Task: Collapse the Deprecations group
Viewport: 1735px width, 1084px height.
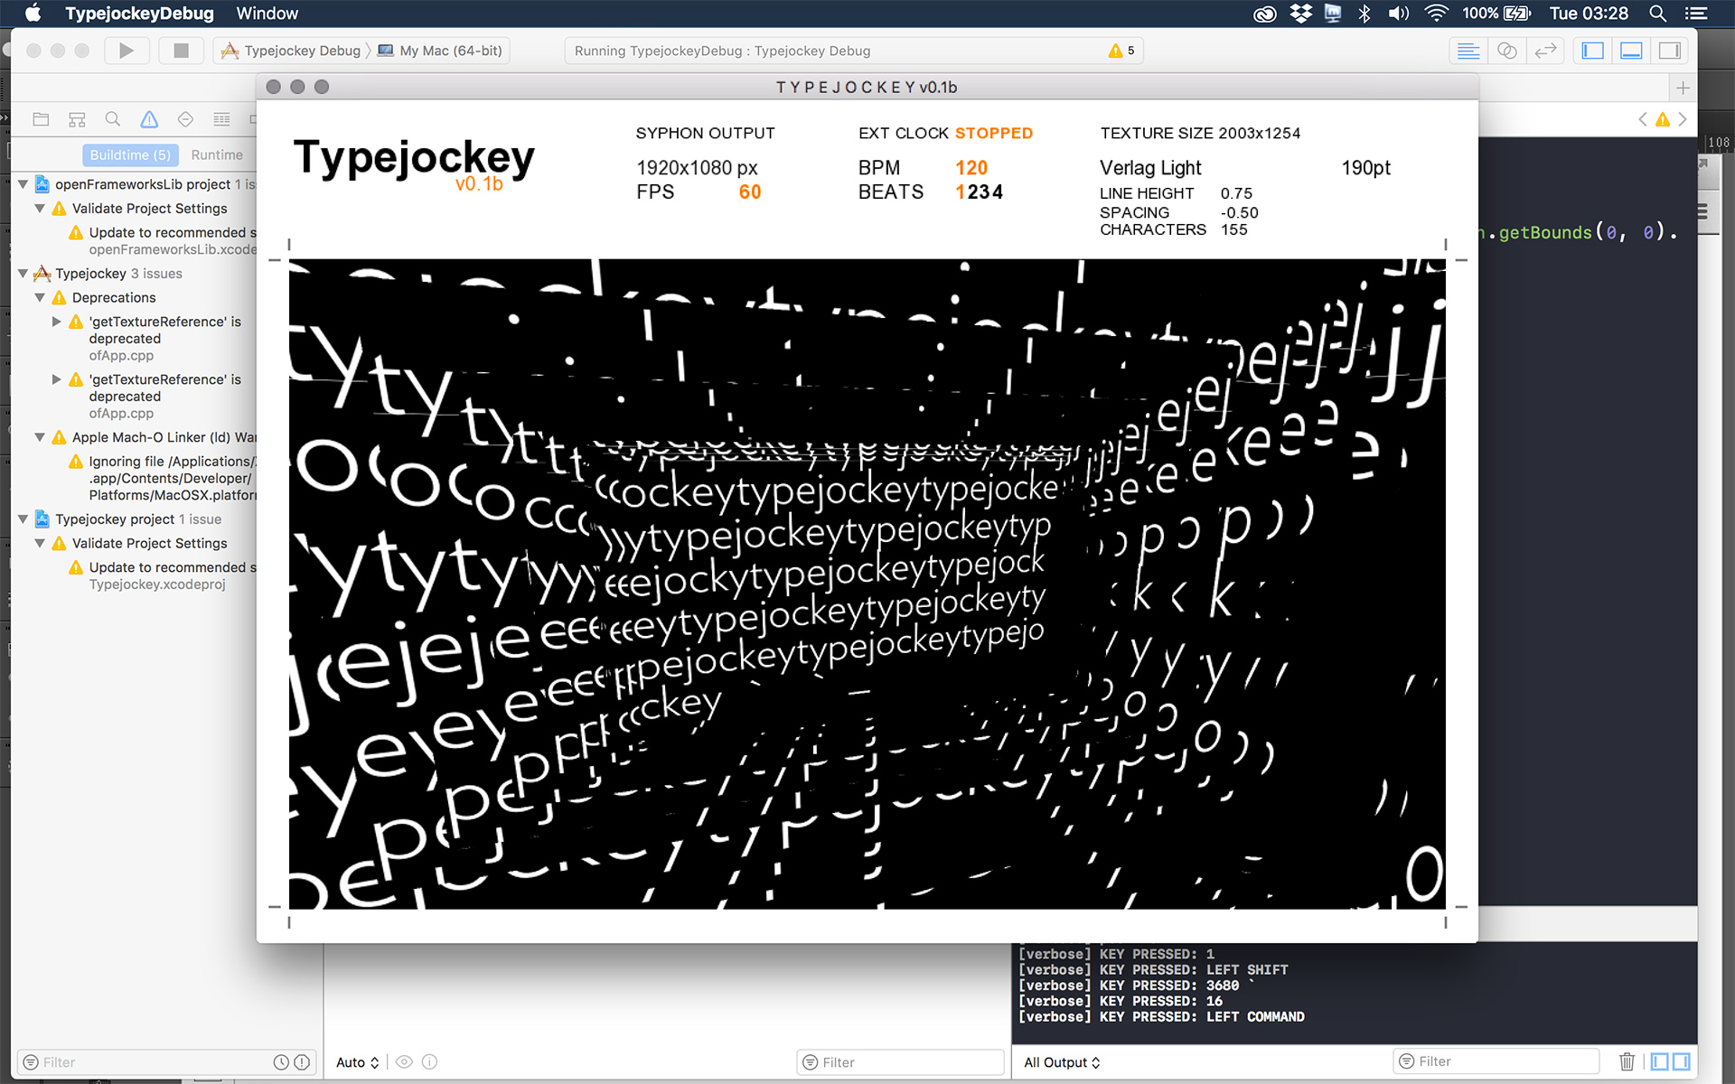Action: pyautogui.click(x=40, y=298)
